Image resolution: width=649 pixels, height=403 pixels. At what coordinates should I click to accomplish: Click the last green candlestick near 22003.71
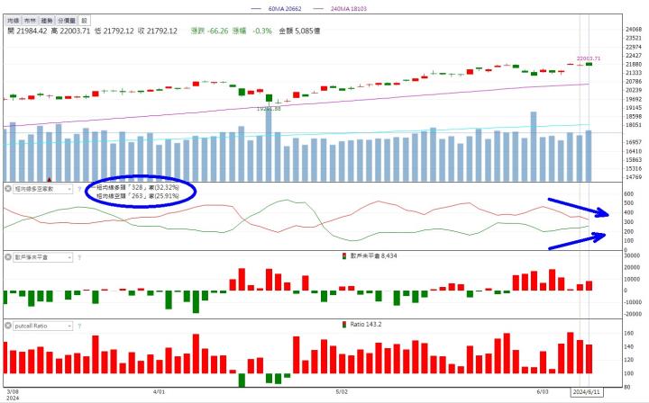pyautogui.click(x=589, y=64)
